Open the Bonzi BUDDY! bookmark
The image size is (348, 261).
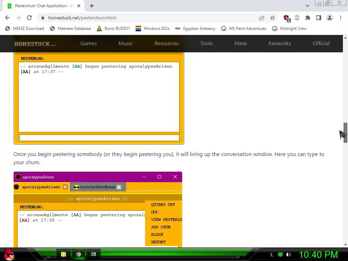(x=113, y=29)
